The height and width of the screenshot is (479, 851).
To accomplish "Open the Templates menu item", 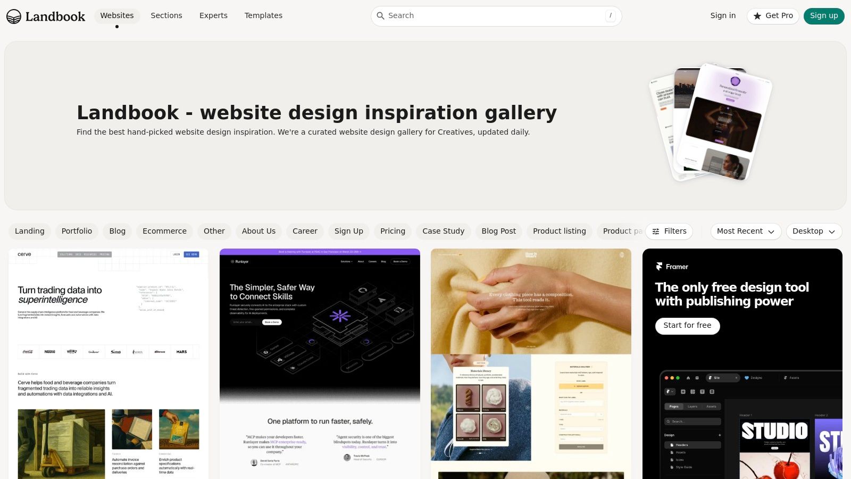I will tap(263, 15).
